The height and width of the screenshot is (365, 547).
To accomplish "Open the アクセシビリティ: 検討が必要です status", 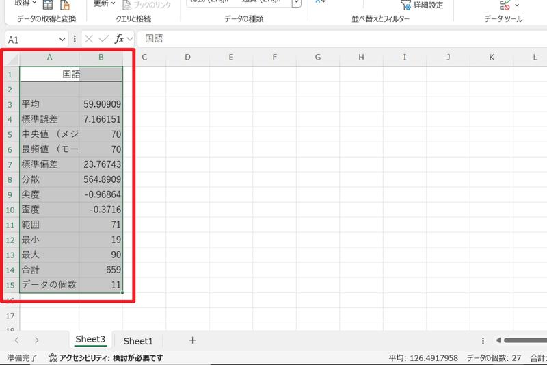I will [x=106, y=358].
